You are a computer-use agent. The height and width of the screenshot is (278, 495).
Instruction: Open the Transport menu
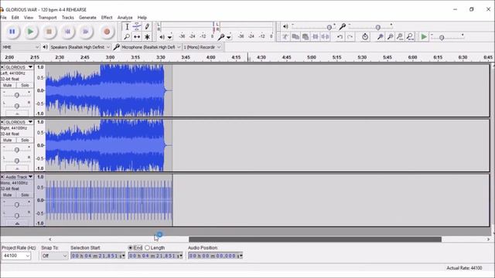pyautogui.click(x=47, y=17)
